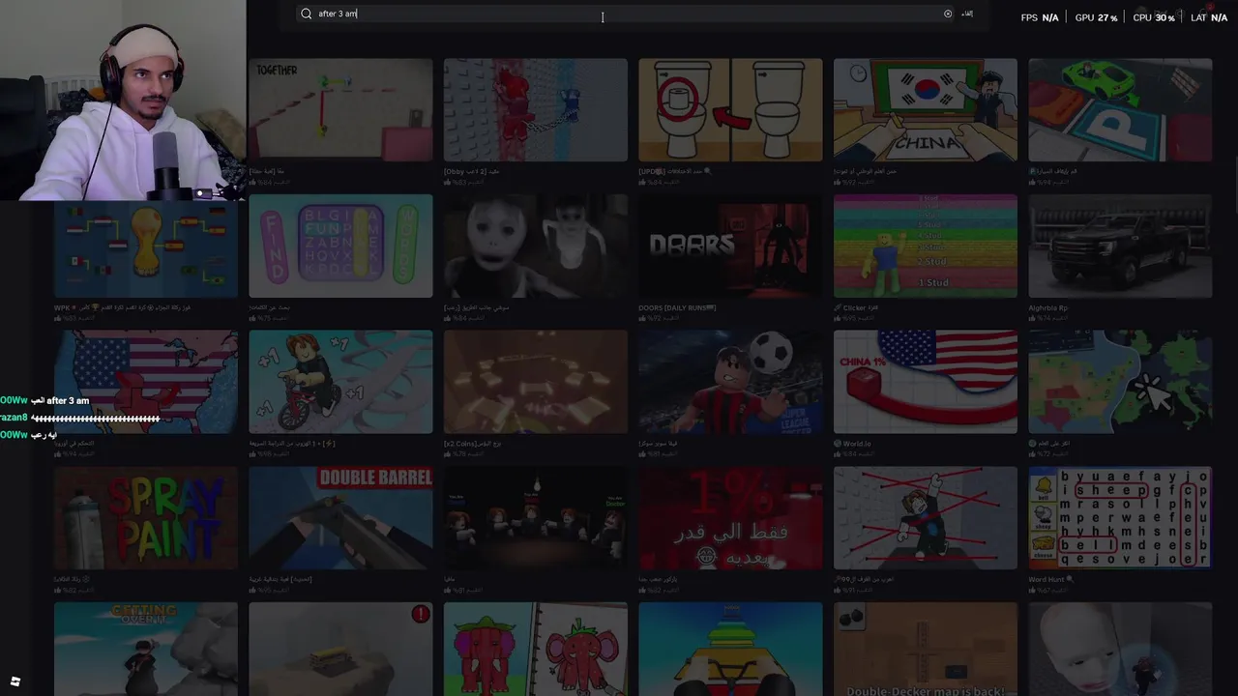Screen dimensions: 1238x696
Task: Open the black pickup truck game thumbnail
Action: click(1120, 246)
